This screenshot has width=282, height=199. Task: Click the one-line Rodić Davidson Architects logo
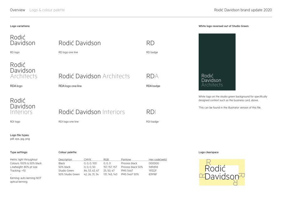(94, 76)
